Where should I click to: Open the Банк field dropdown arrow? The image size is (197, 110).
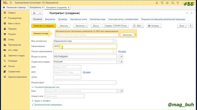tap(118, 91)
